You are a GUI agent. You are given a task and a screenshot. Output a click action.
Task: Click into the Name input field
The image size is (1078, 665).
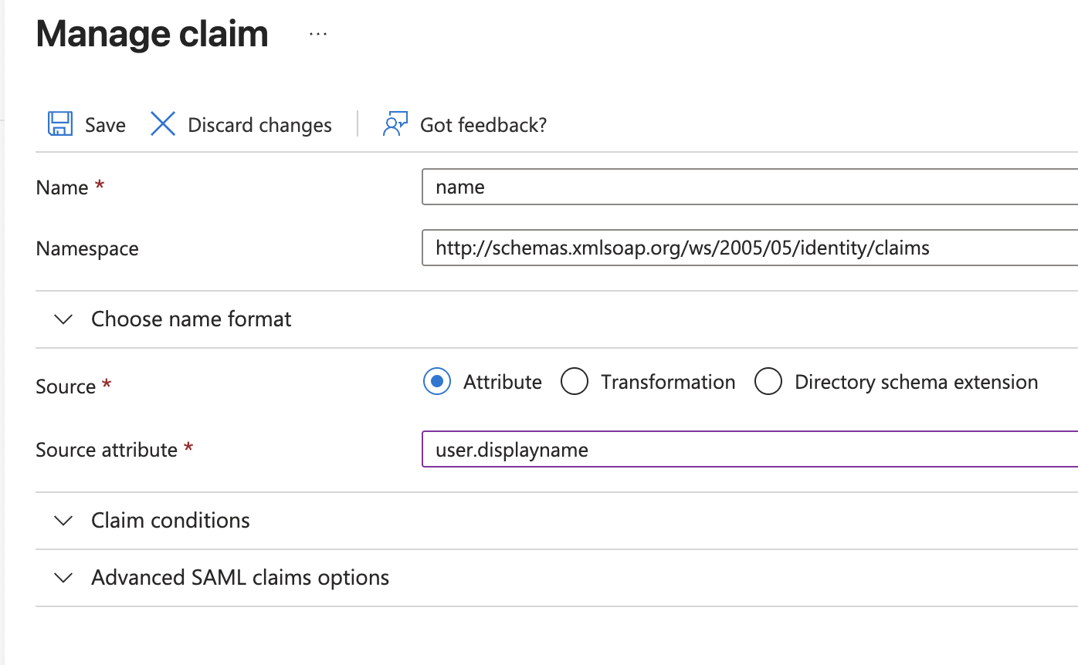(749, 187)
